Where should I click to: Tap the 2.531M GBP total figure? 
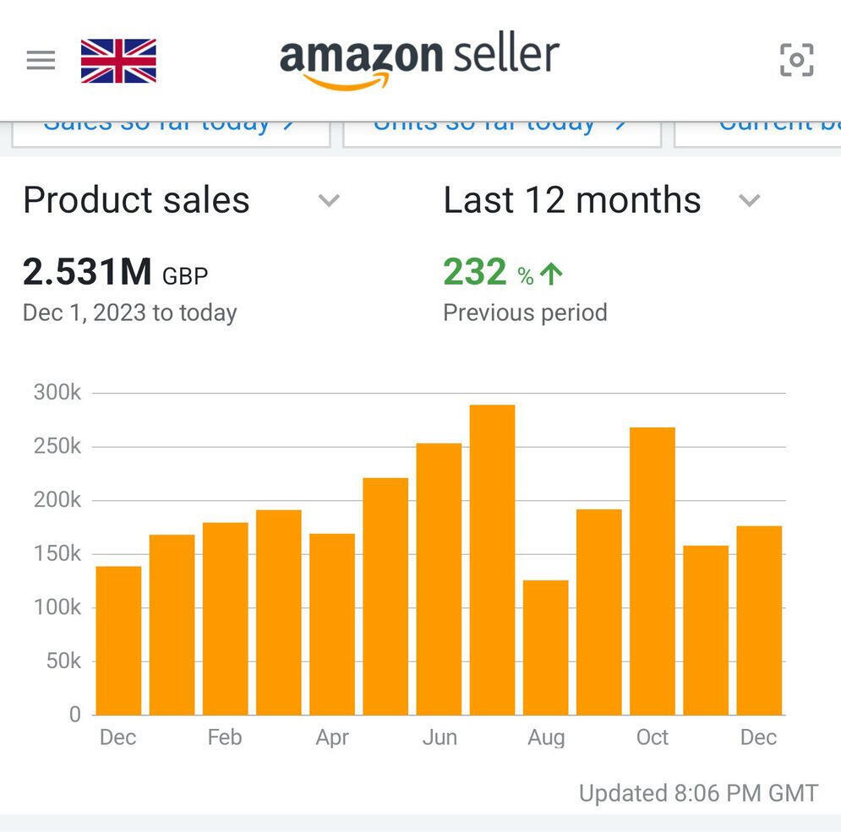coord(115,272)
